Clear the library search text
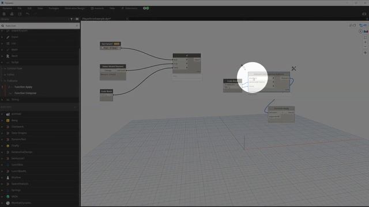This screenshot has width=369, height=207. pos(77,26)
